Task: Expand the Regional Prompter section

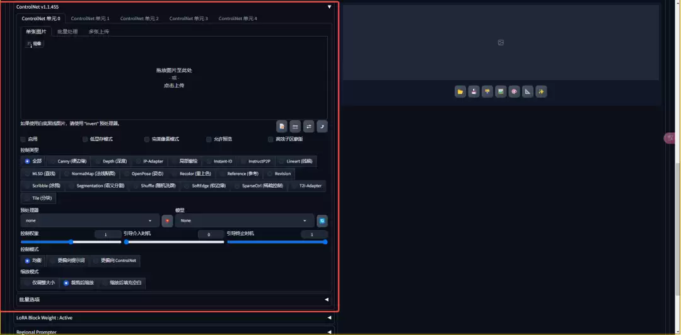Action: (174, 332)
